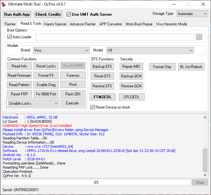Click the Reset Locks button

[46, 66]
